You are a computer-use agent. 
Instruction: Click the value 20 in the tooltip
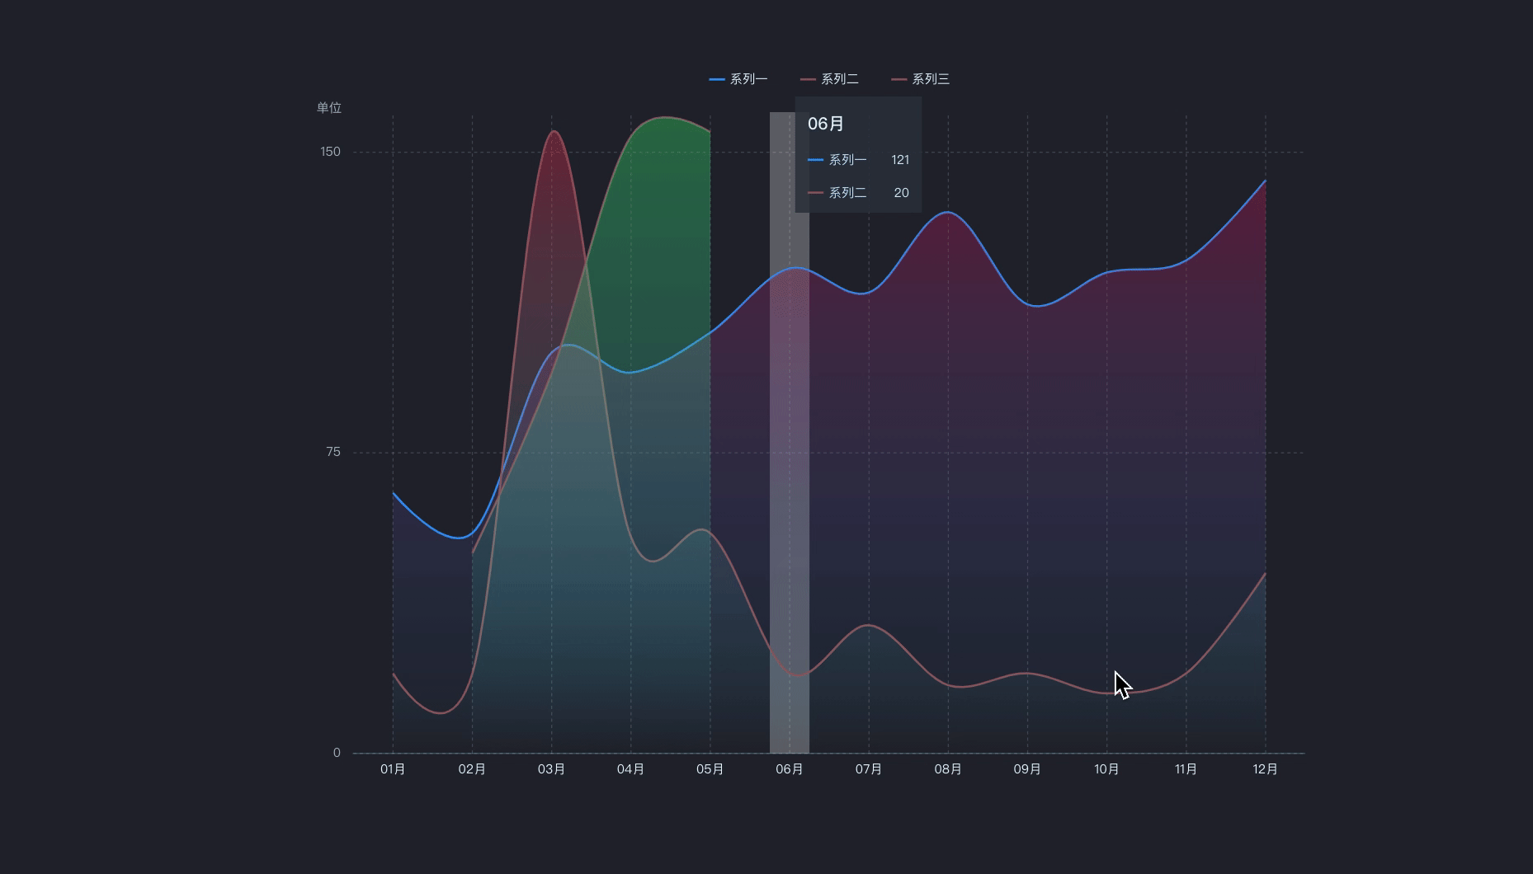(900, 192)
